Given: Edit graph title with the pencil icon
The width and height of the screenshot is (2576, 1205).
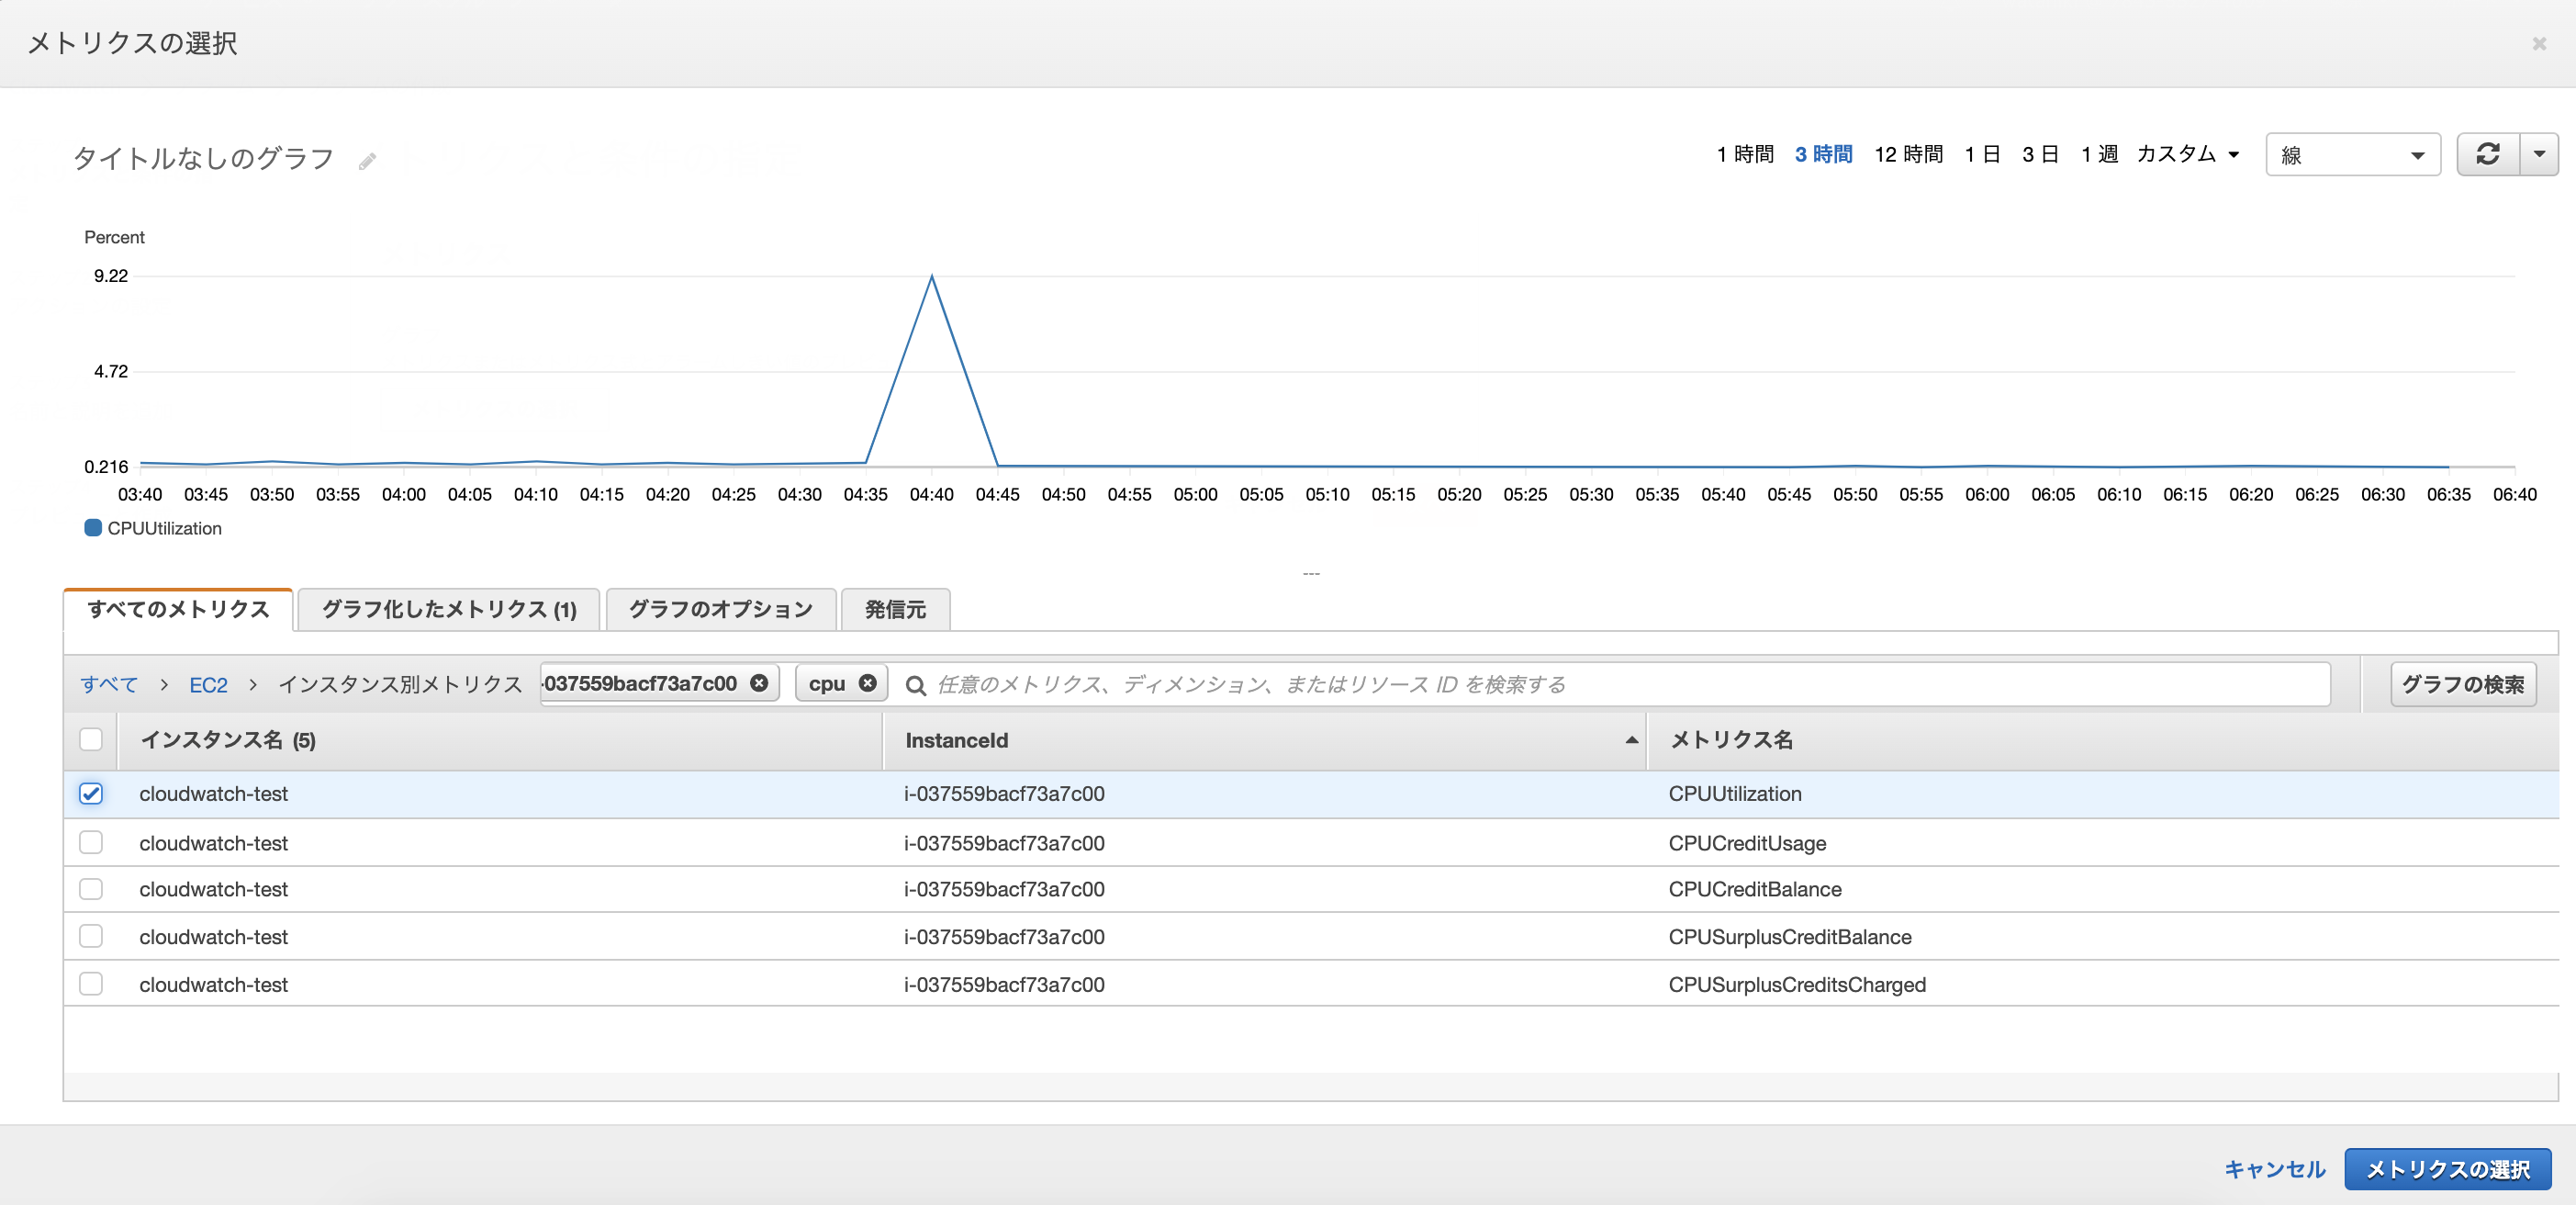Looking at the screenshot, I should pyautogui.click(x=367, y=160).
